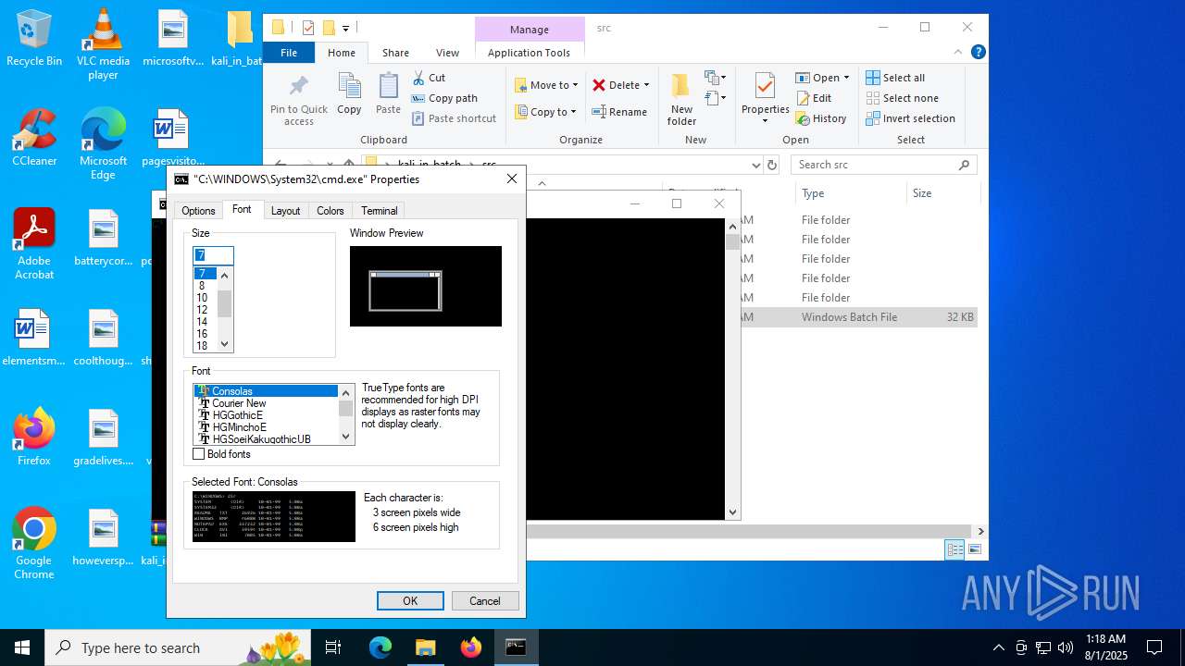Image resolution: width=1185 pixels, height=666 pixels.
Task: Open the View ribbon tab
Action: pos(447,53)
